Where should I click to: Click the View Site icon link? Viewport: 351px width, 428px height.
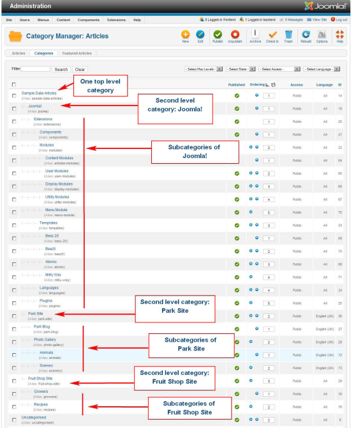(x=309, y=20)
